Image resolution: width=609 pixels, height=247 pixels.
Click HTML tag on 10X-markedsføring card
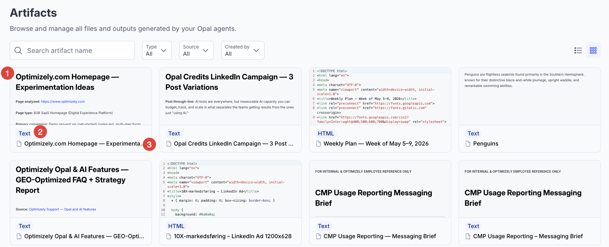point(176,226)
